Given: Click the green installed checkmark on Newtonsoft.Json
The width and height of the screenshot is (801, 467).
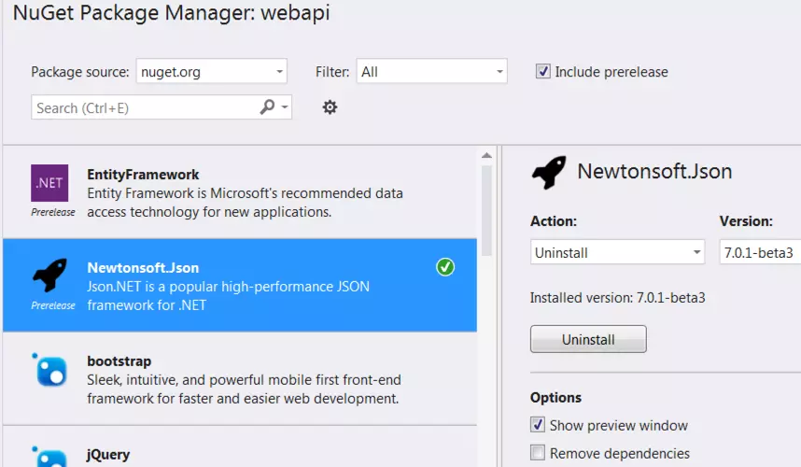Looking at the screenshot, I should [445, 267].
